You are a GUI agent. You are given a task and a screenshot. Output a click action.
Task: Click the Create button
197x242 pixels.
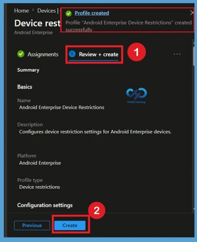pos(70,225)
